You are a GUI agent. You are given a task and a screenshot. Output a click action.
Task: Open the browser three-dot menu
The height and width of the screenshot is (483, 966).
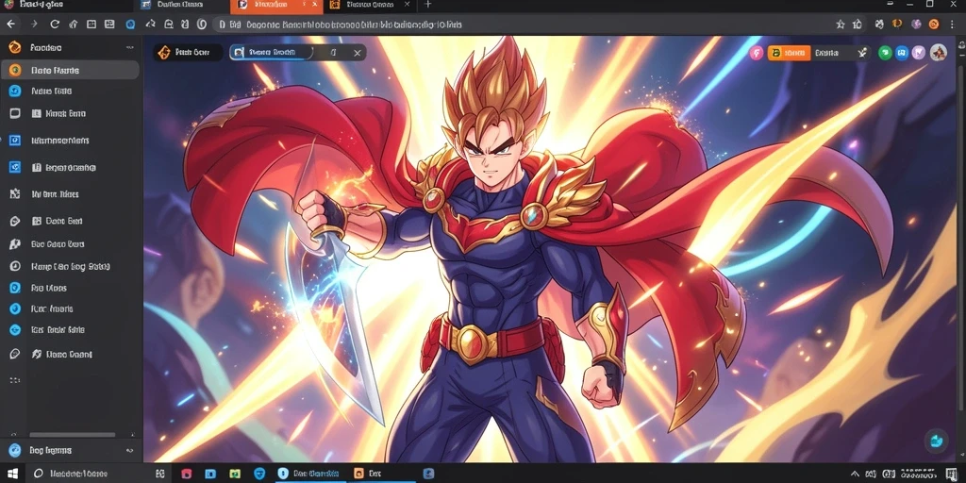point(953,25)
